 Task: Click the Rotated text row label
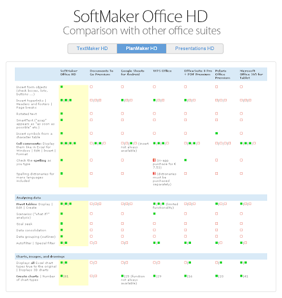point(27,114)
